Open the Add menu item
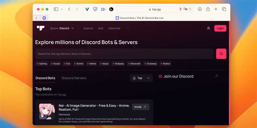This screenshot has width=257, height=128. coord(100,28)
